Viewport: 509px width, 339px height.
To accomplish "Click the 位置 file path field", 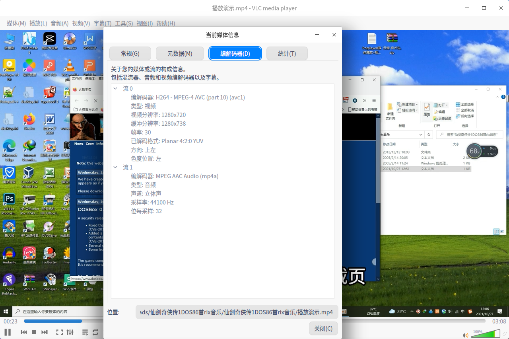I will pos(237,312).
